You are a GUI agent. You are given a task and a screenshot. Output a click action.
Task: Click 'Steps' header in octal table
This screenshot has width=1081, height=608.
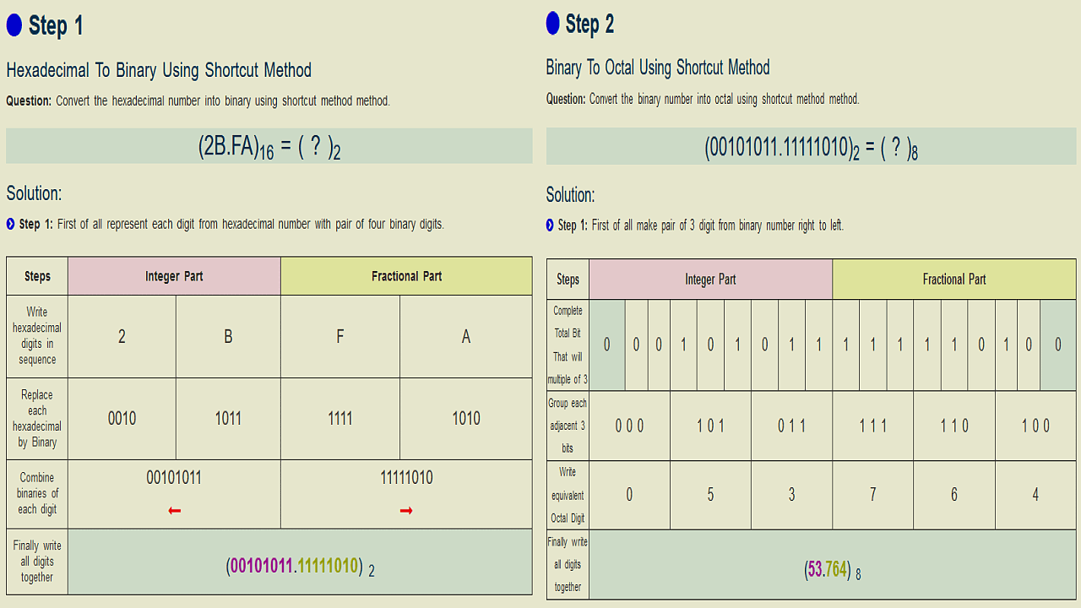[568, 280]
